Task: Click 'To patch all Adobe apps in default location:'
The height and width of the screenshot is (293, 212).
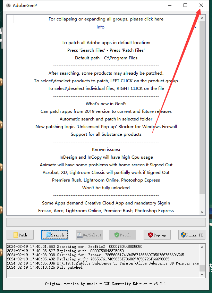Action: (x=106, y=43)
